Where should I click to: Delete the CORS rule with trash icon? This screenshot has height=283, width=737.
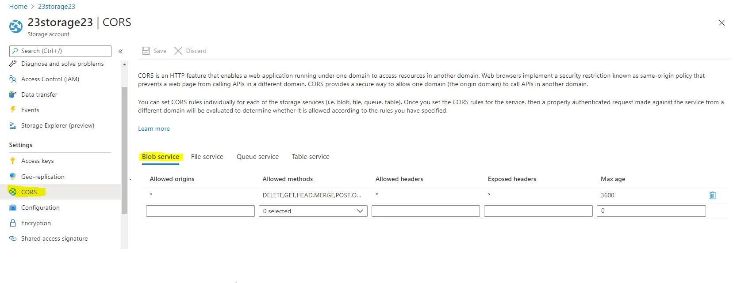tap(713, 195)
